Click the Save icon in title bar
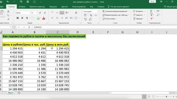Image resolution: width=177 pixels, height=99 pixels. coord(1,2)
